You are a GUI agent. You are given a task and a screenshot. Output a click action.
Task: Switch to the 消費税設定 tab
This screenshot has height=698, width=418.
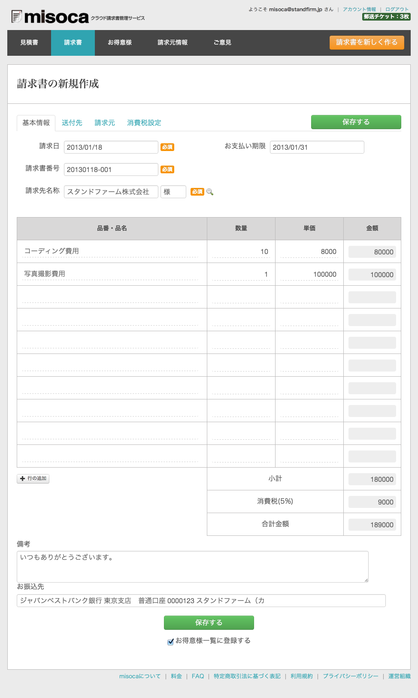pyautogui.click(x=144, y=123)
